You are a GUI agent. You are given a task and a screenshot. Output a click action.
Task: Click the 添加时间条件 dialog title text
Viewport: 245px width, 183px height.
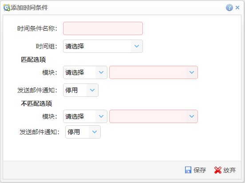tap(29, 8)
